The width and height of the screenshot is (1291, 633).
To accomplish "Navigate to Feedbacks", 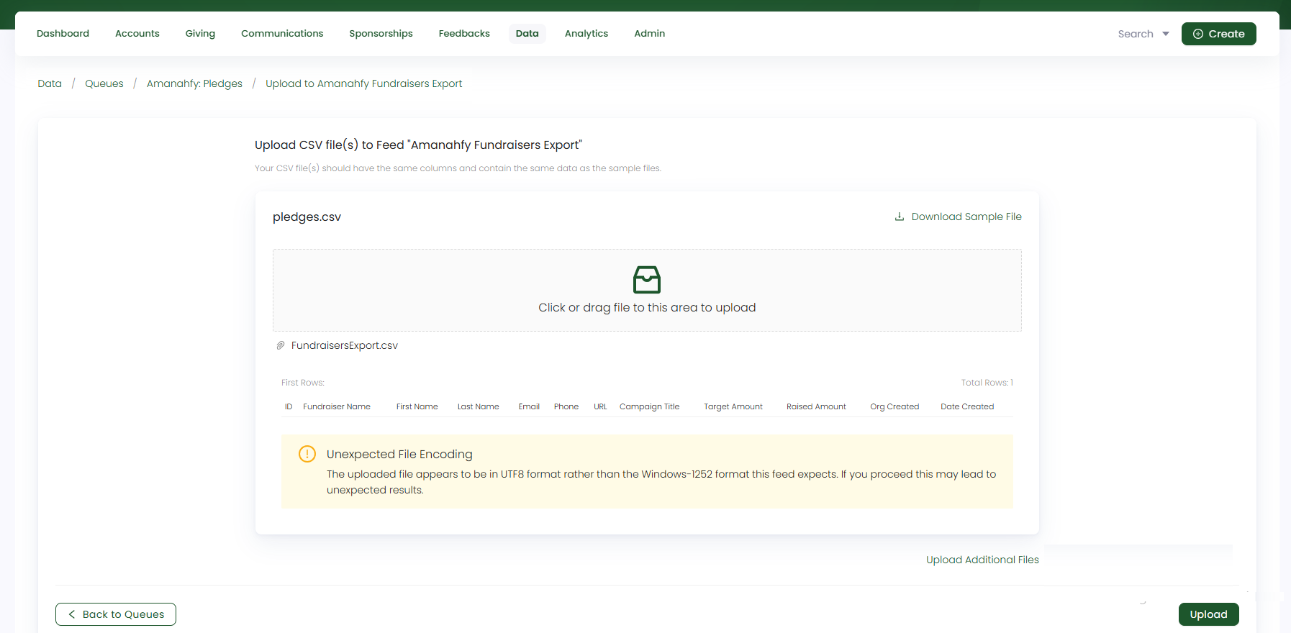I will point(464,34).
